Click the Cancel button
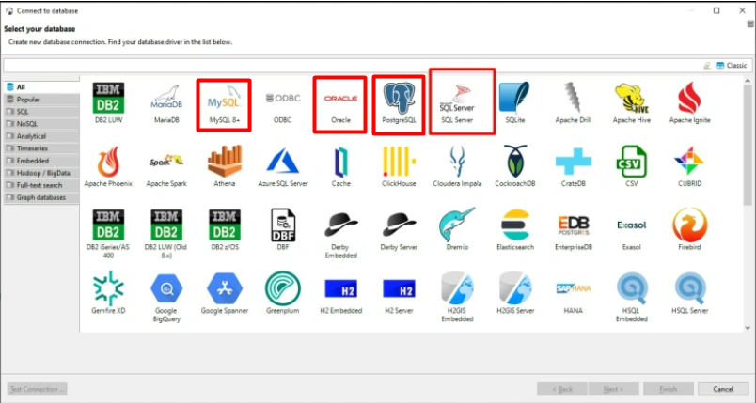Screen dimensions: 756x403 (723, 389)
